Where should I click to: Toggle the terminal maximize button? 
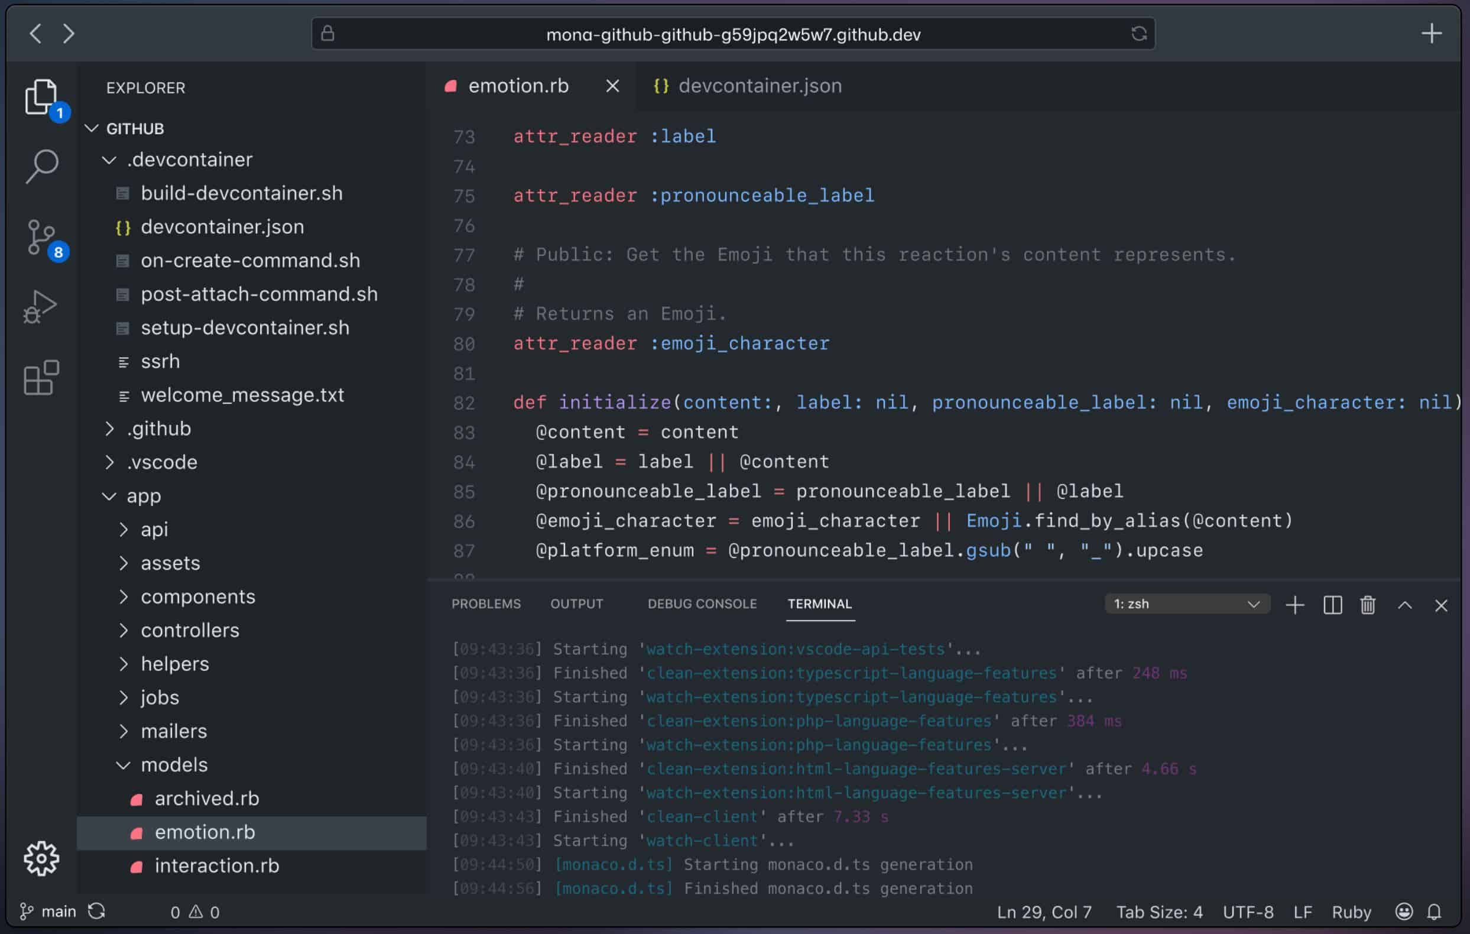(x=1404, y=604)
